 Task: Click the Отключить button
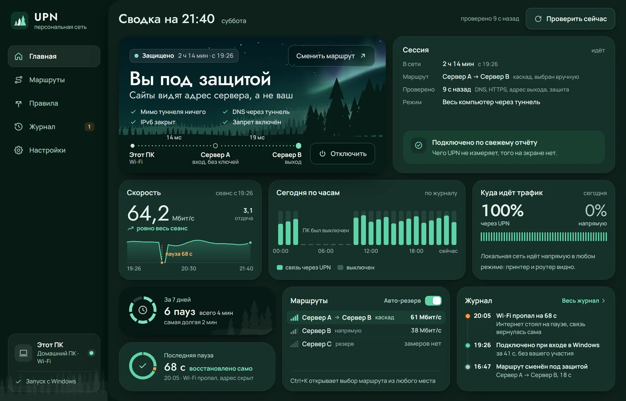click(x=342, y=154)
